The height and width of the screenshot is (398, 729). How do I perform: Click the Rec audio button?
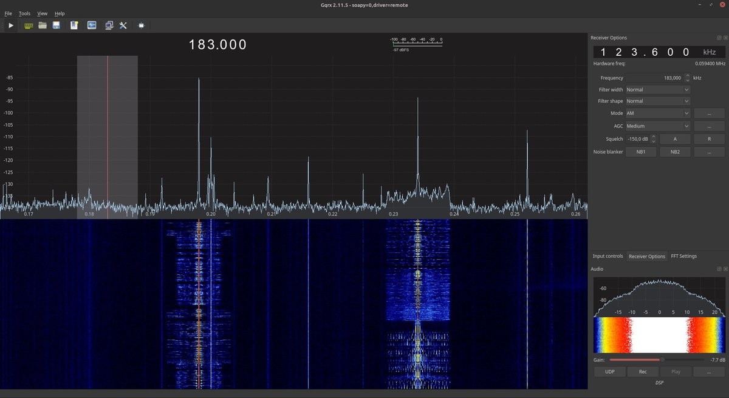(642, 372)
